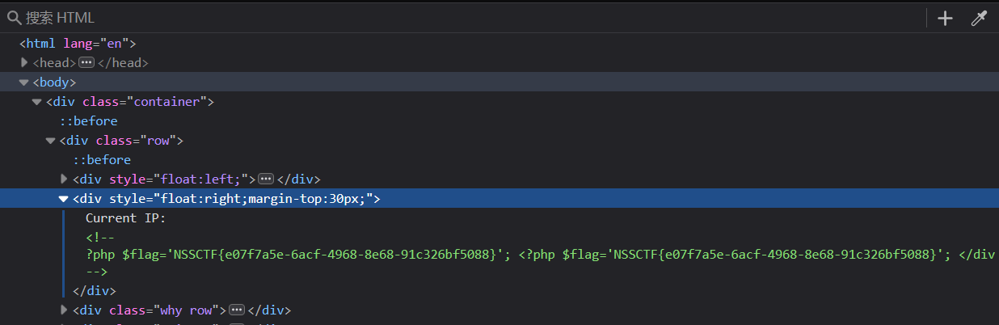Expand the div class why row node
This screenshot has width=999, height=325.
tap(65, 310)
